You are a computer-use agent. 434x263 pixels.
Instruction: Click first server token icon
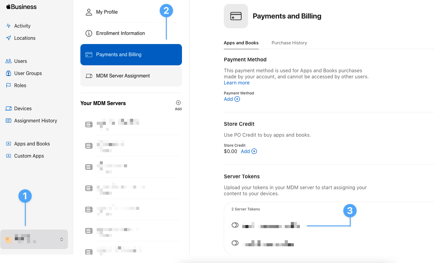[235, 225]
